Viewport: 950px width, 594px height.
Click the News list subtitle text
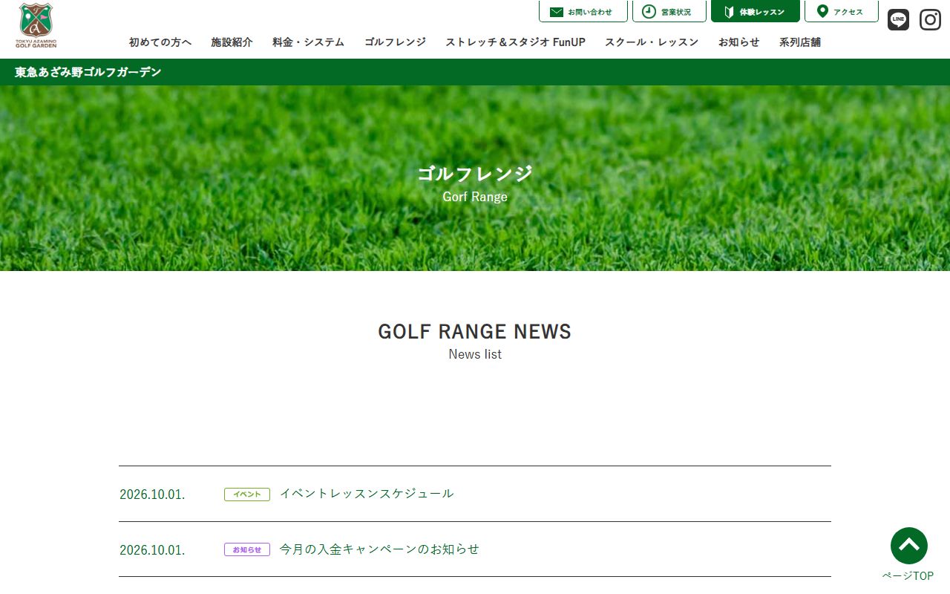pyautogui.click(x=475, y=354)
